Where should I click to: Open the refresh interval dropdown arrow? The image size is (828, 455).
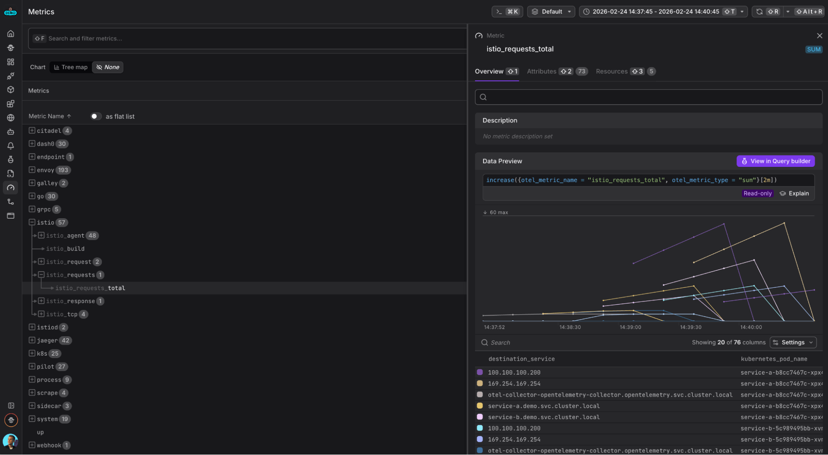click(x=787, y=12)
